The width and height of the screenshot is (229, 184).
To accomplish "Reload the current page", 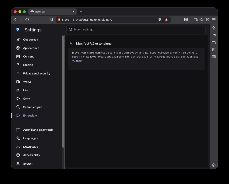I will tap(27, 19).
